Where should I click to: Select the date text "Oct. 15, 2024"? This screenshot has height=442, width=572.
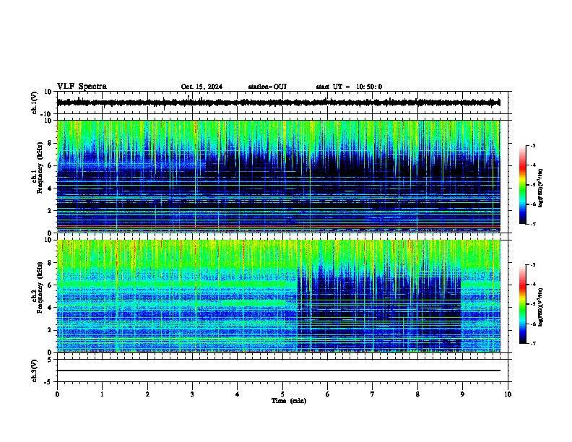pos(201,87)
